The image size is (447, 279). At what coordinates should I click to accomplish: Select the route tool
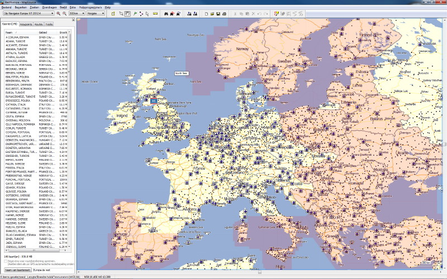[141, 13]
